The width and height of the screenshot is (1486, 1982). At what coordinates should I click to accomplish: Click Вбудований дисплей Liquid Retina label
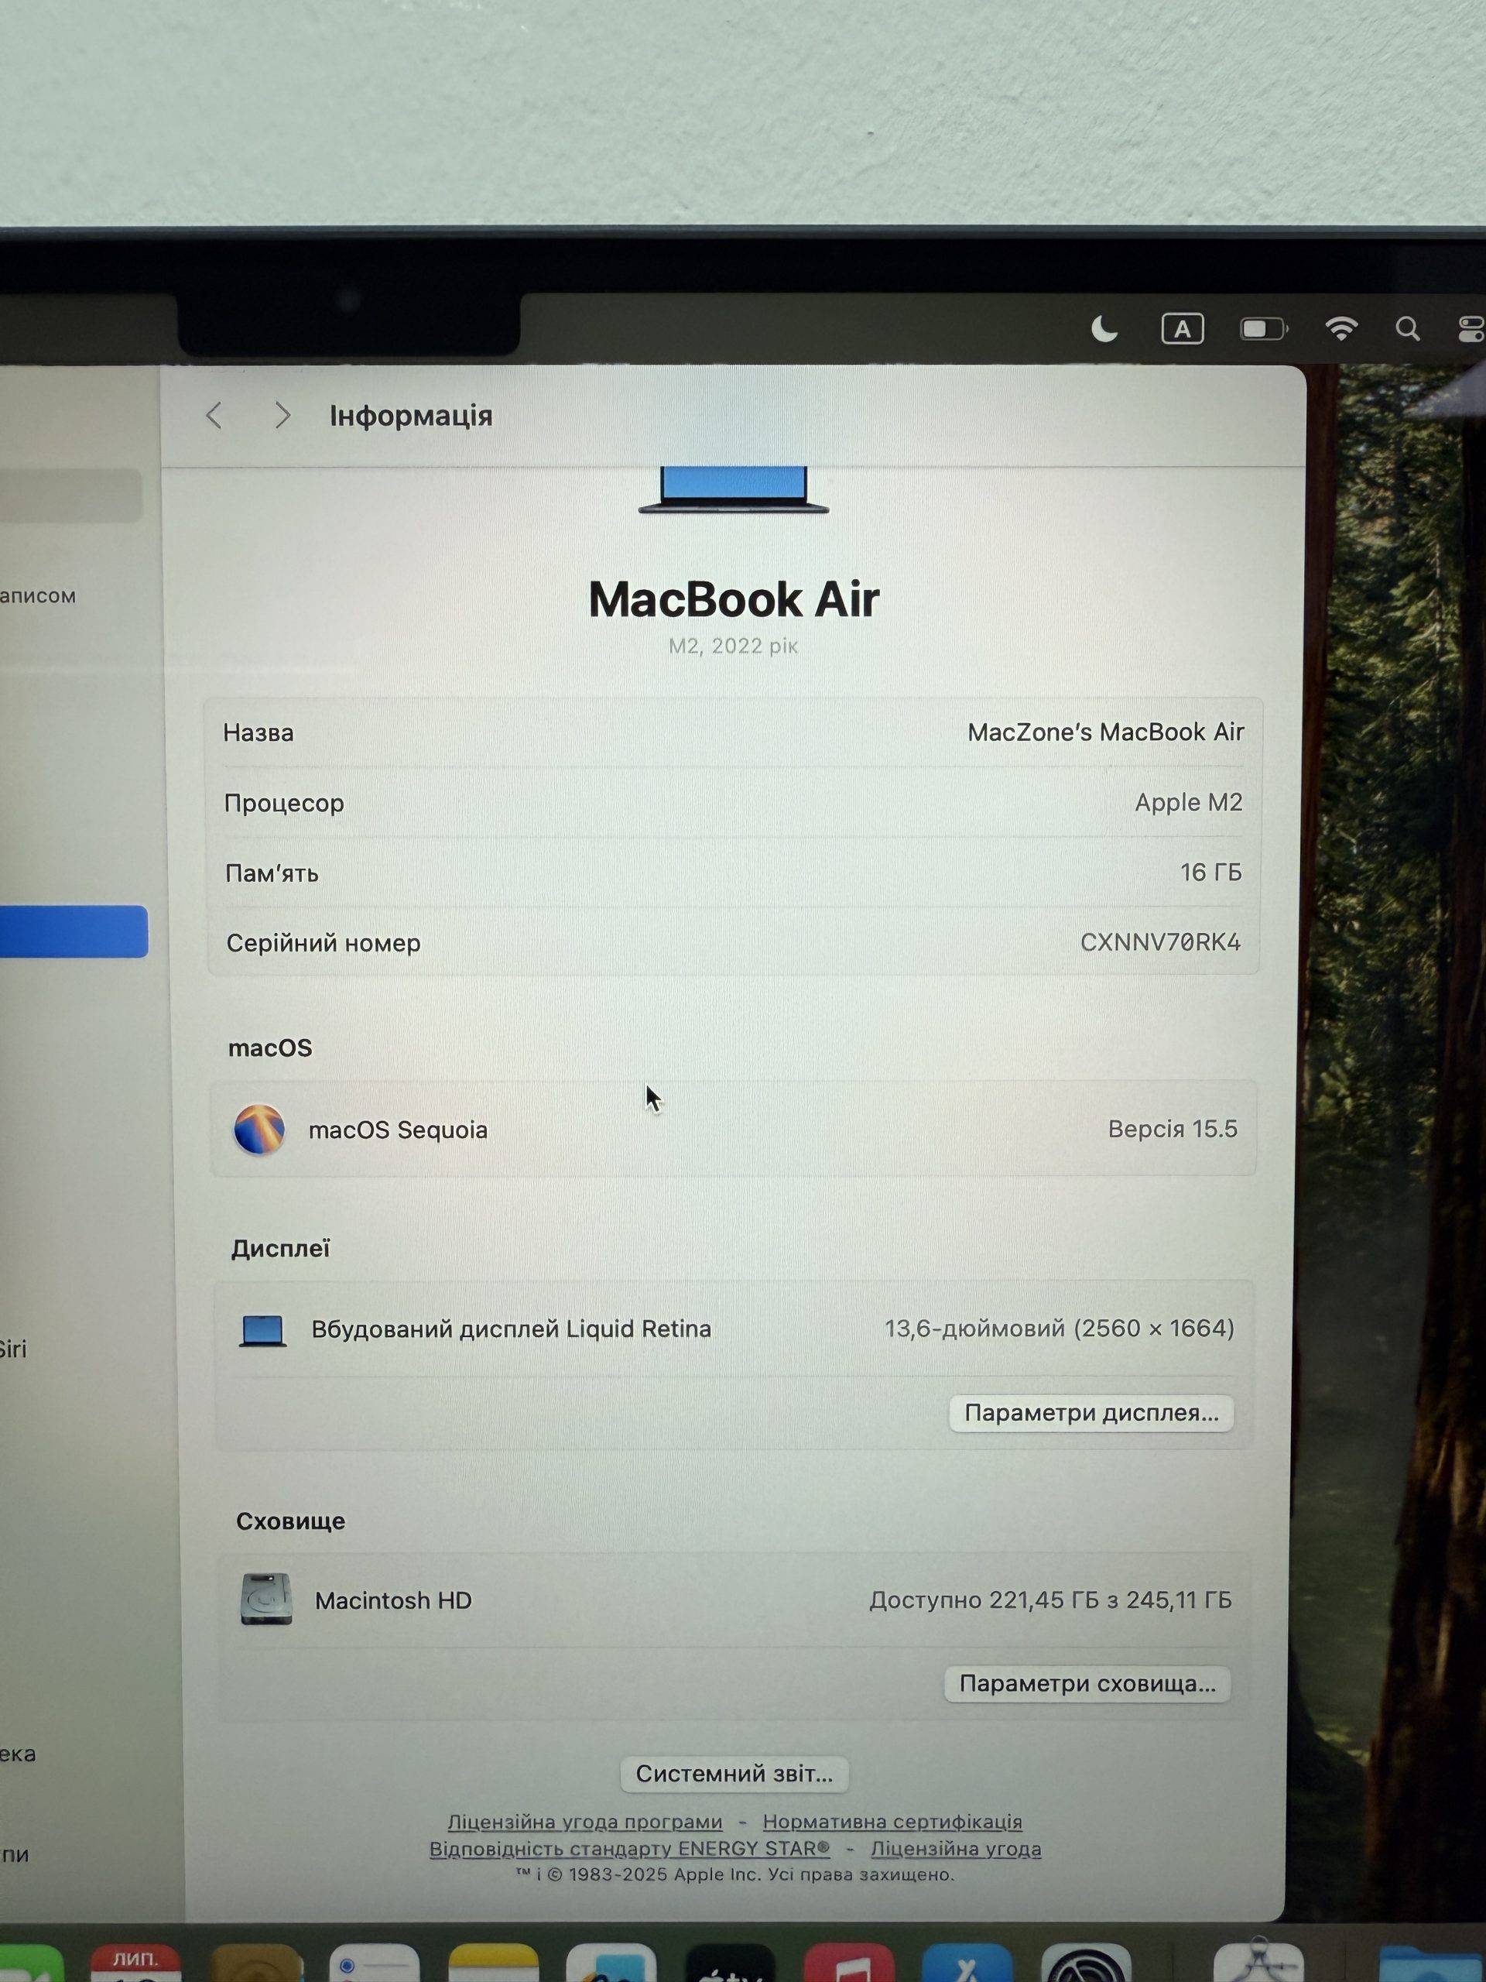(512, 1329)
